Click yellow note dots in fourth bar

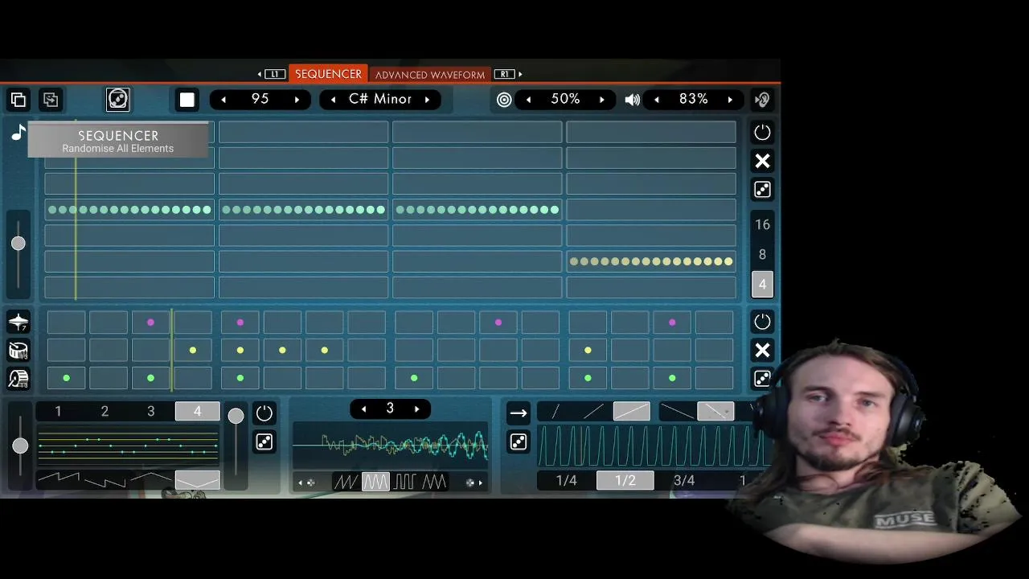651,261
